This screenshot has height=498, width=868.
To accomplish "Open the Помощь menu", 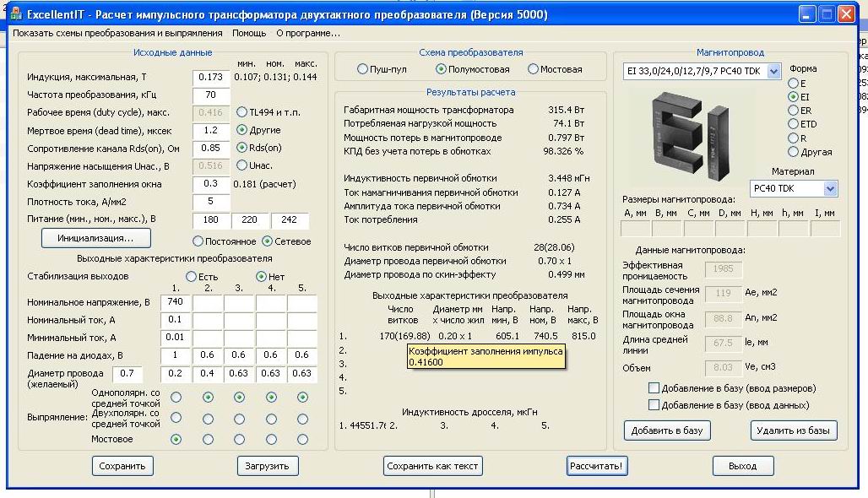I will coord(249,33).
